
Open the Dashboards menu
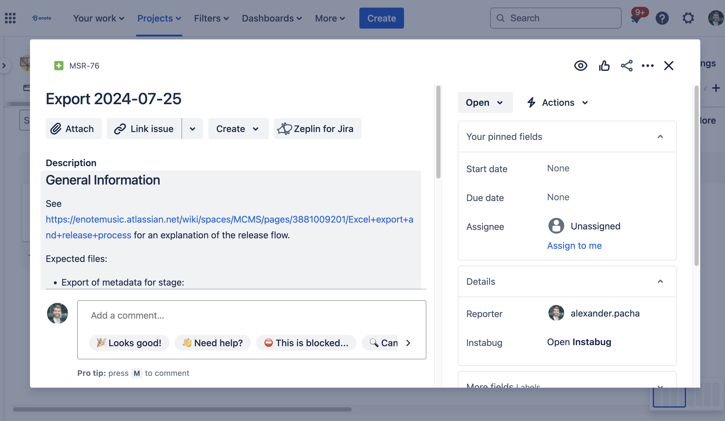tap(272, 18)
